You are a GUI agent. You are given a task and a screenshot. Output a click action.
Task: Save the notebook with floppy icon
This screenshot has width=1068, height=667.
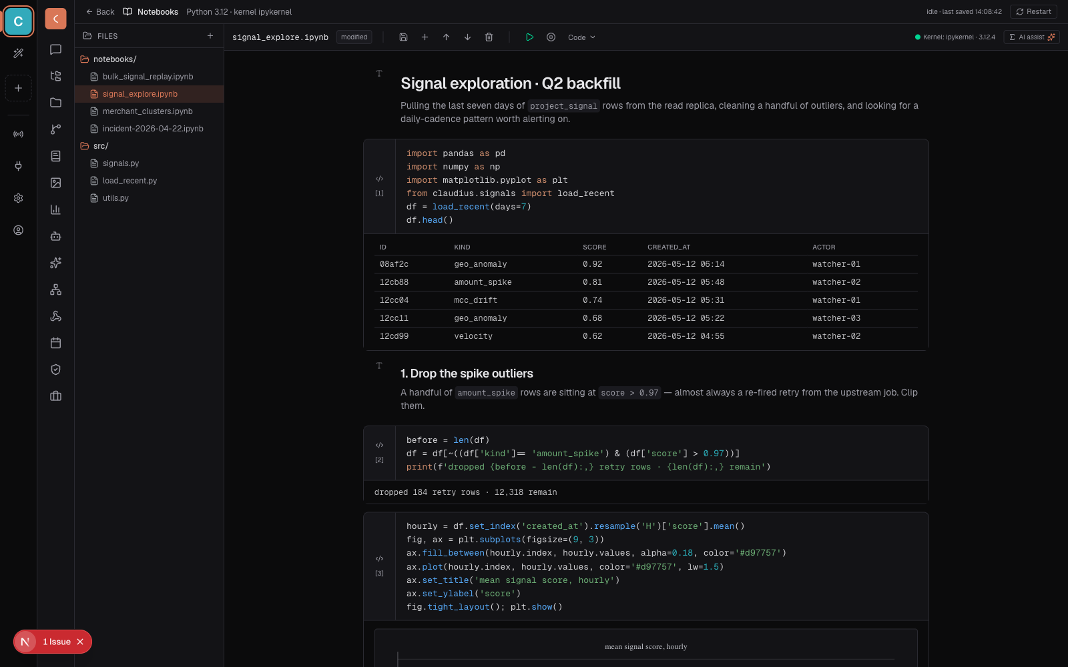(x=403, y=37)
